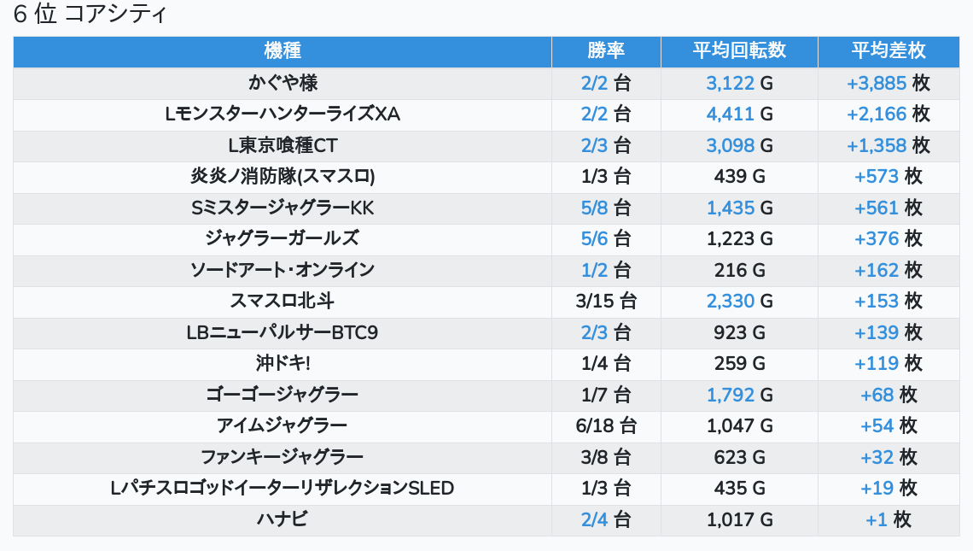Select 沖ドキ! machine name

pos(283,363)
